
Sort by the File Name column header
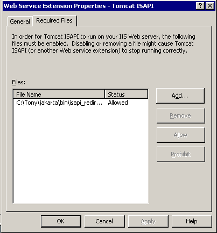(59, 94)
